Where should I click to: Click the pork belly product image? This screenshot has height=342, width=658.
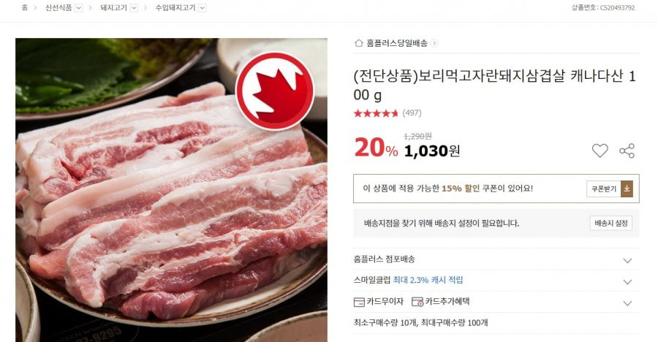(171, 190)
